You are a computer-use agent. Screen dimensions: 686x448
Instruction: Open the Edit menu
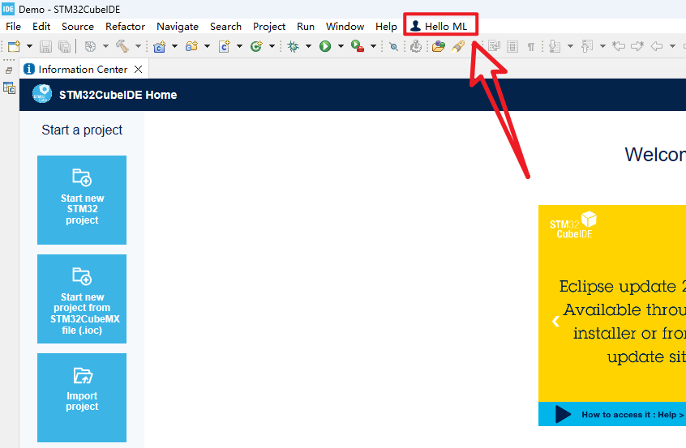tap(41, 26)
